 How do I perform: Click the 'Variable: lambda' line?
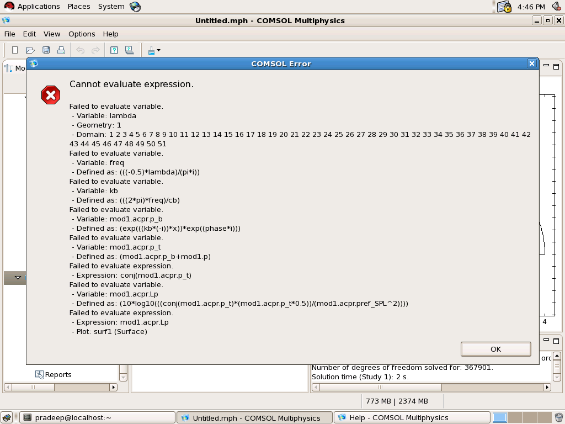click(x=104, y=116)
